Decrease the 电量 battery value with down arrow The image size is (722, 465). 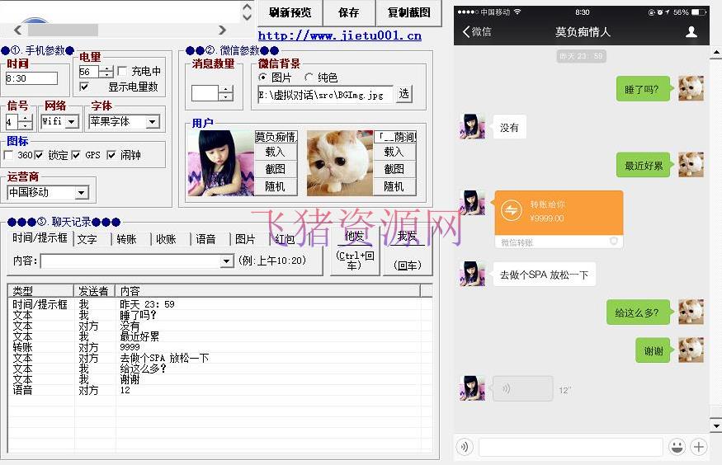click(106, 74)
